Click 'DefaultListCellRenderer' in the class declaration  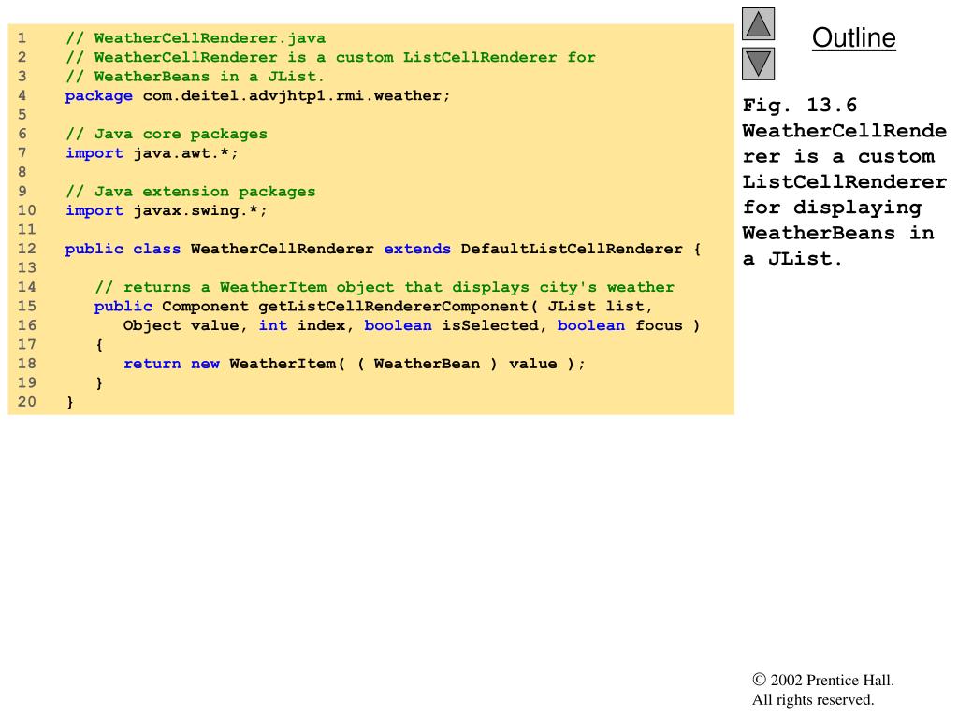[572, 249]
